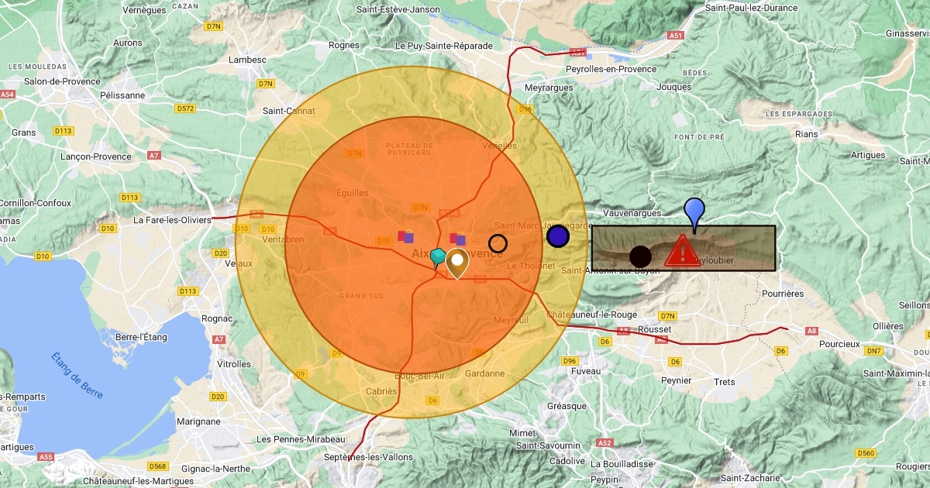Click the 'La Fare-les-Oliviers' label
This screenshot has height=488, width=930.
tap(172, 220)
